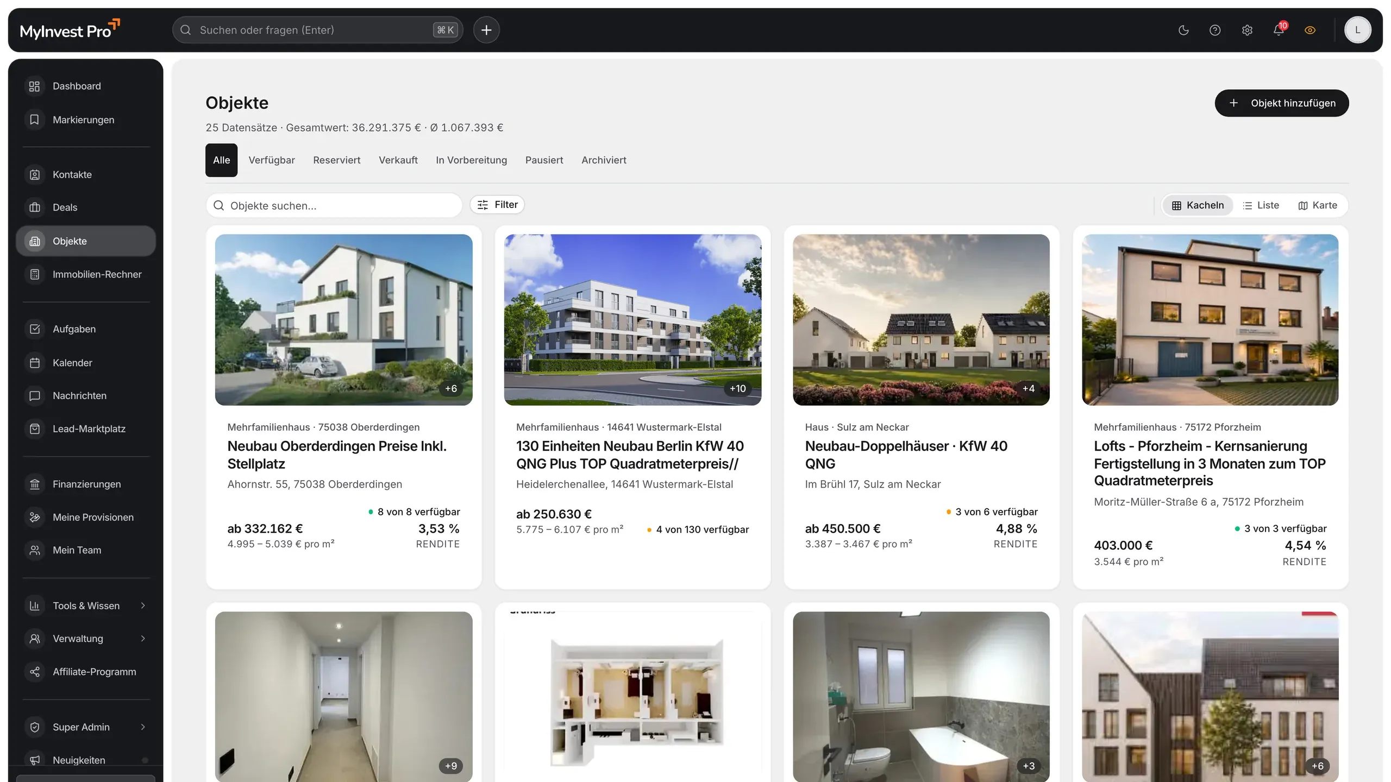The height and width of the screenshot is (782, 1391).
Task: Select the Verkauft tab
Action: point(398,160)
